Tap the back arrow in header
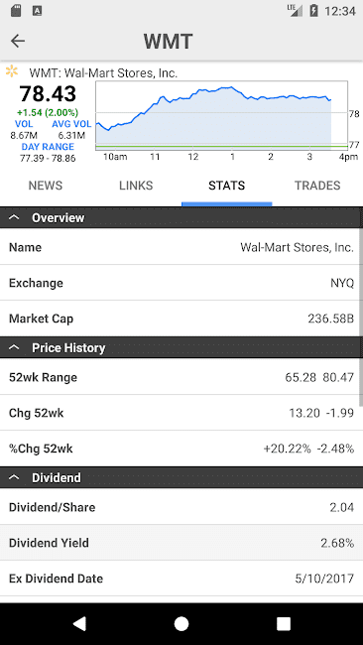Viewport: 363px width, 645px height. (18, 41)
